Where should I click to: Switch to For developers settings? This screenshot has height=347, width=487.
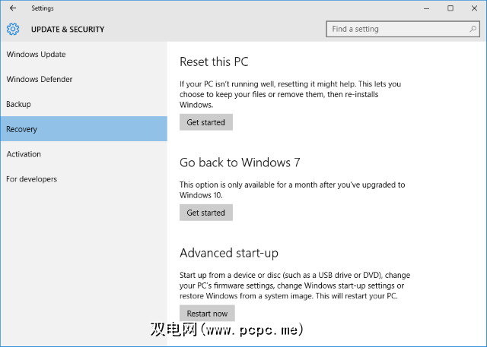31,179
